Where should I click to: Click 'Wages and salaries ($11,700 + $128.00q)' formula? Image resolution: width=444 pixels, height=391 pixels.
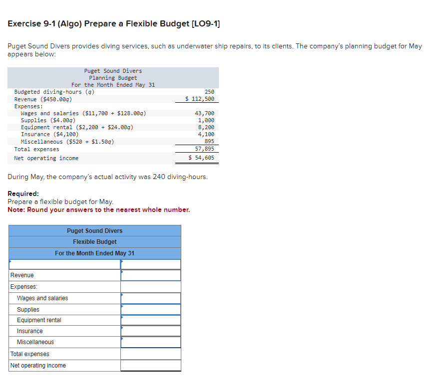click(x=83, y=113)
